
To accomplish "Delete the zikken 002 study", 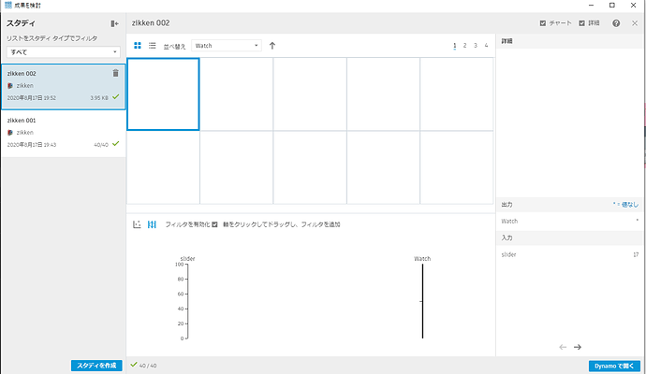I will pyautogui.click(x=116, y=73).
